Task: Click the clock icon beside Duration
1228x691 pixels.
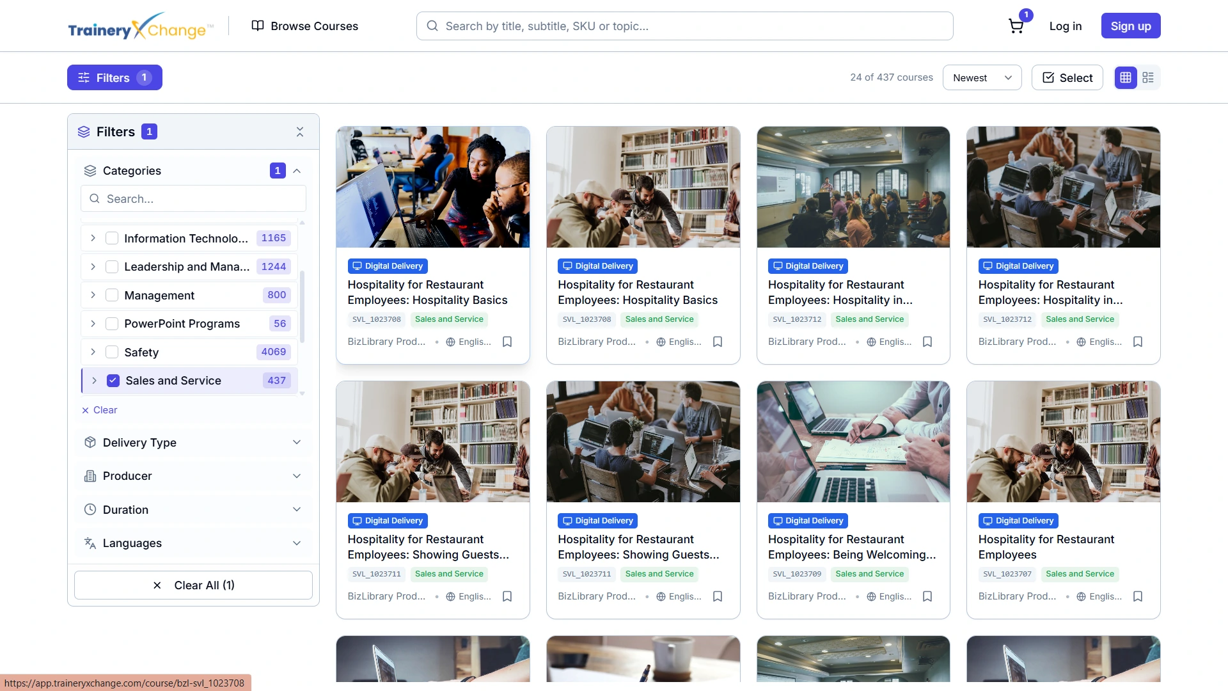Action: [90, 510]
